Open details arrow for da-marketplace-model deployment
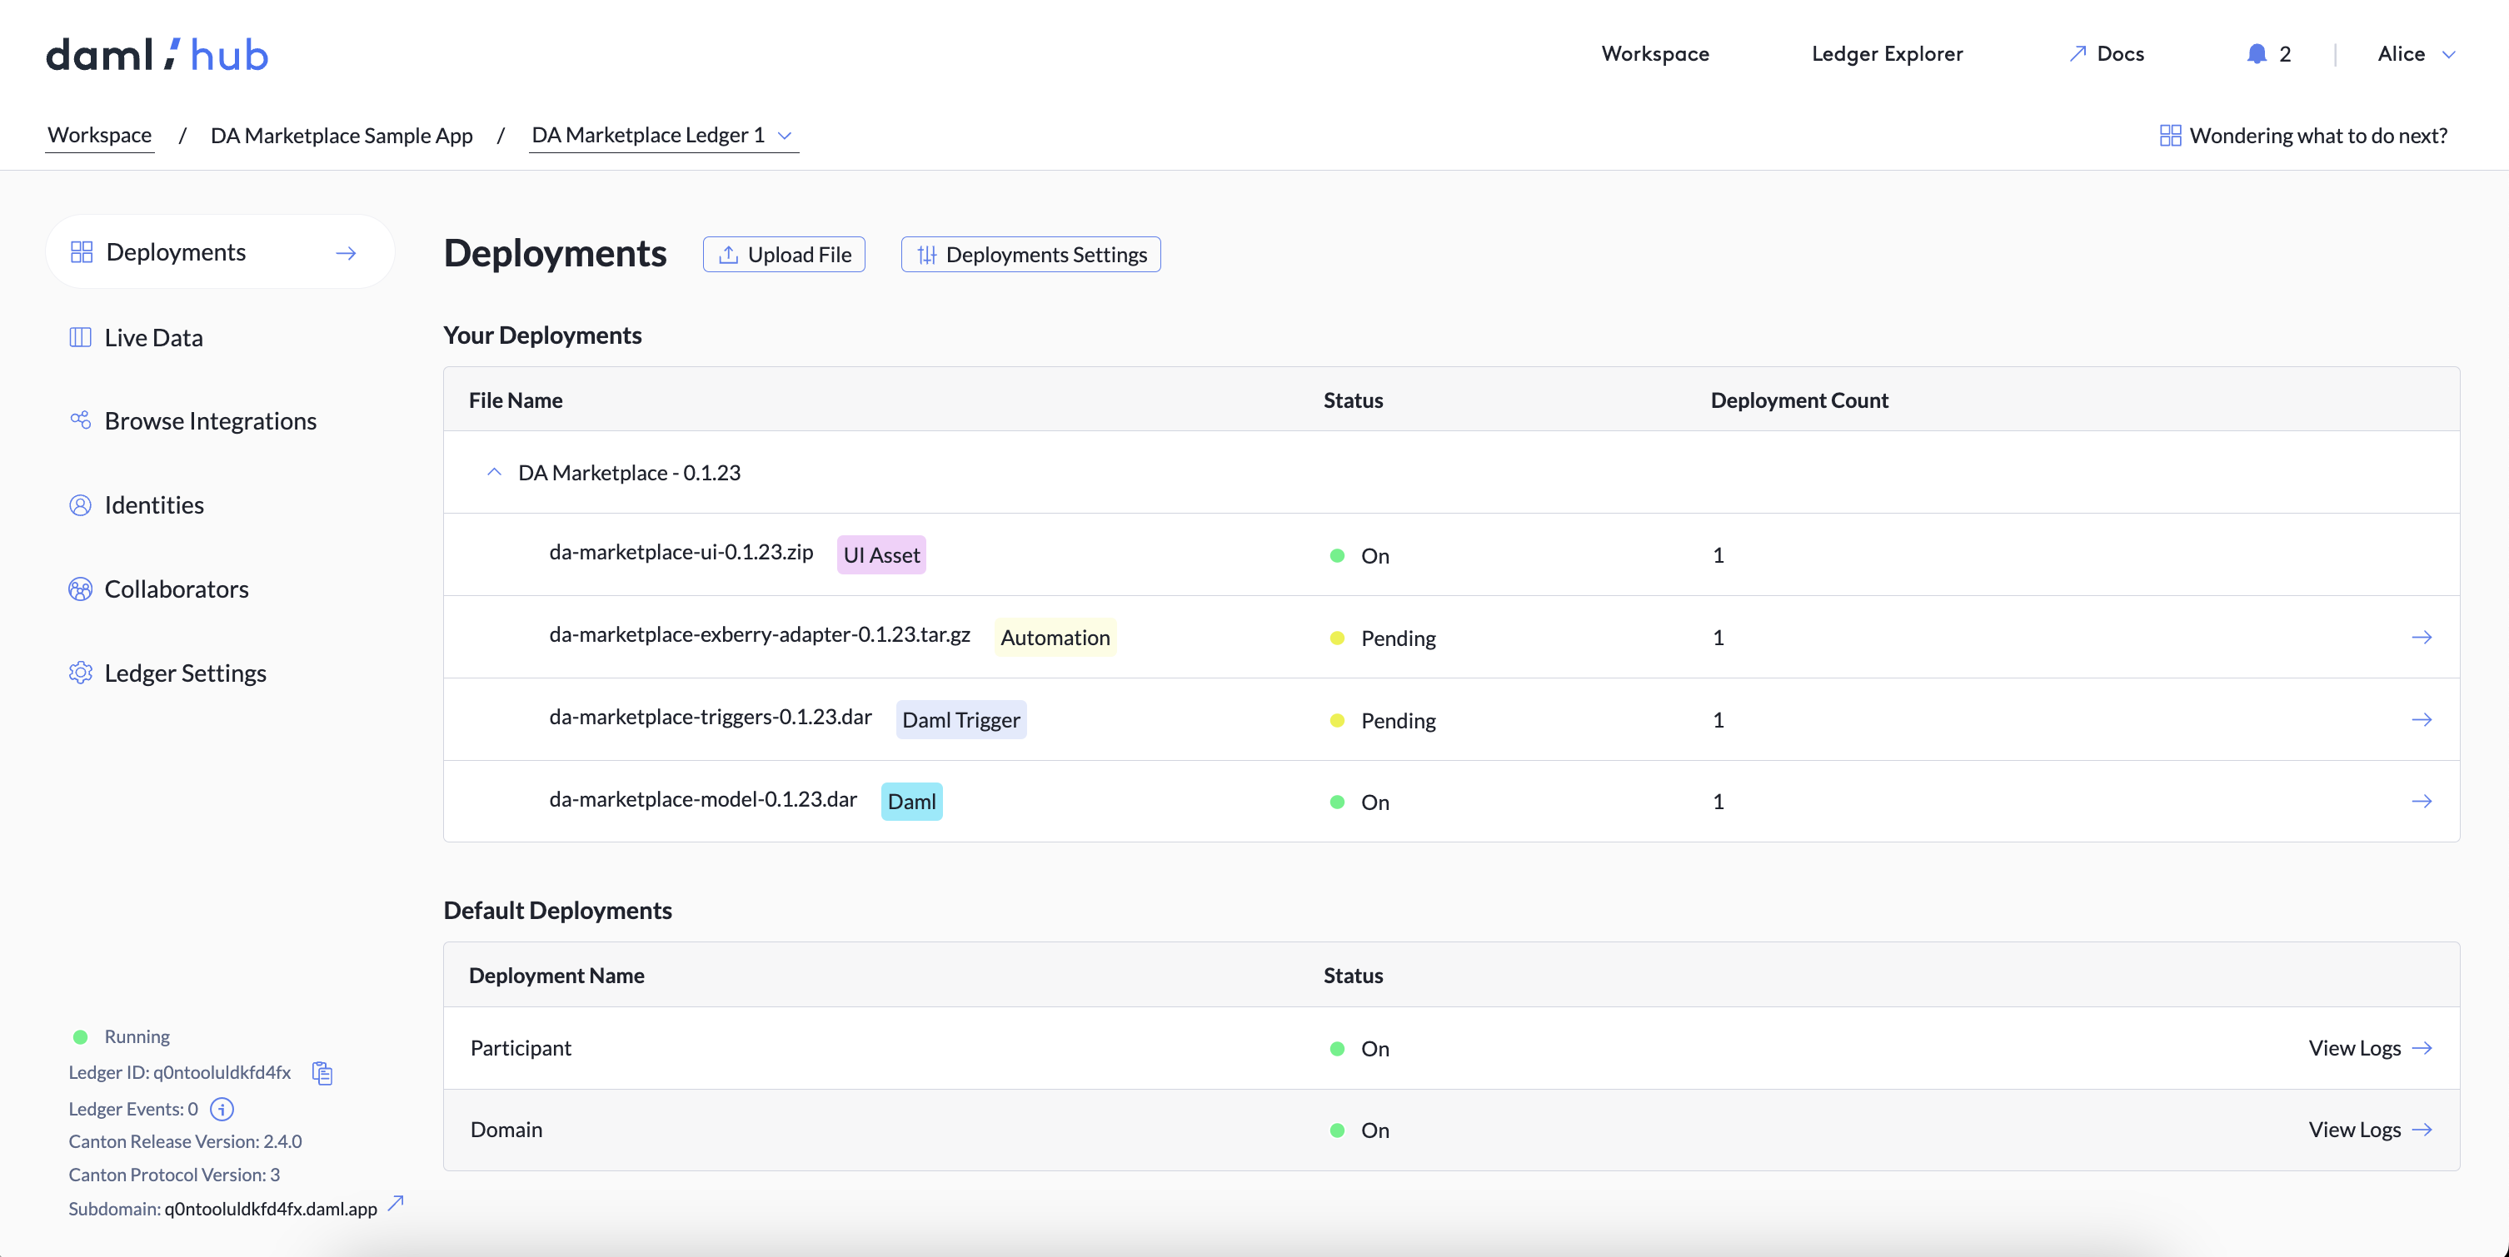Viewport: 2509px width, 1257px height. 2423,802
